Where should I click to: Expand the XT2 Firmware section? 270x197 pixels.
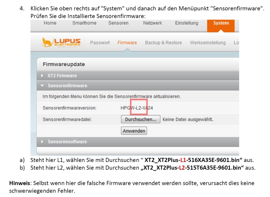(62, 76)
